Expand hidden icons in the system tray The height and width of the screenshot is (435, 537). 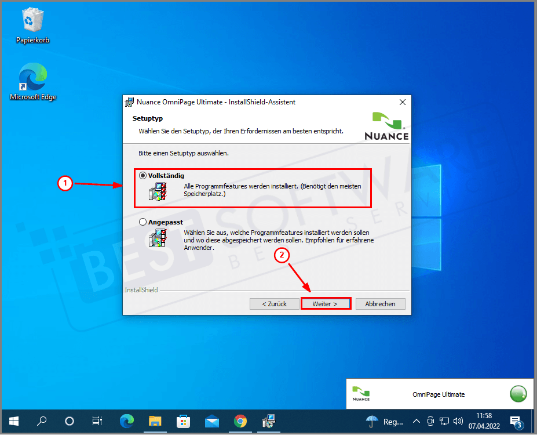pos(416,422)
